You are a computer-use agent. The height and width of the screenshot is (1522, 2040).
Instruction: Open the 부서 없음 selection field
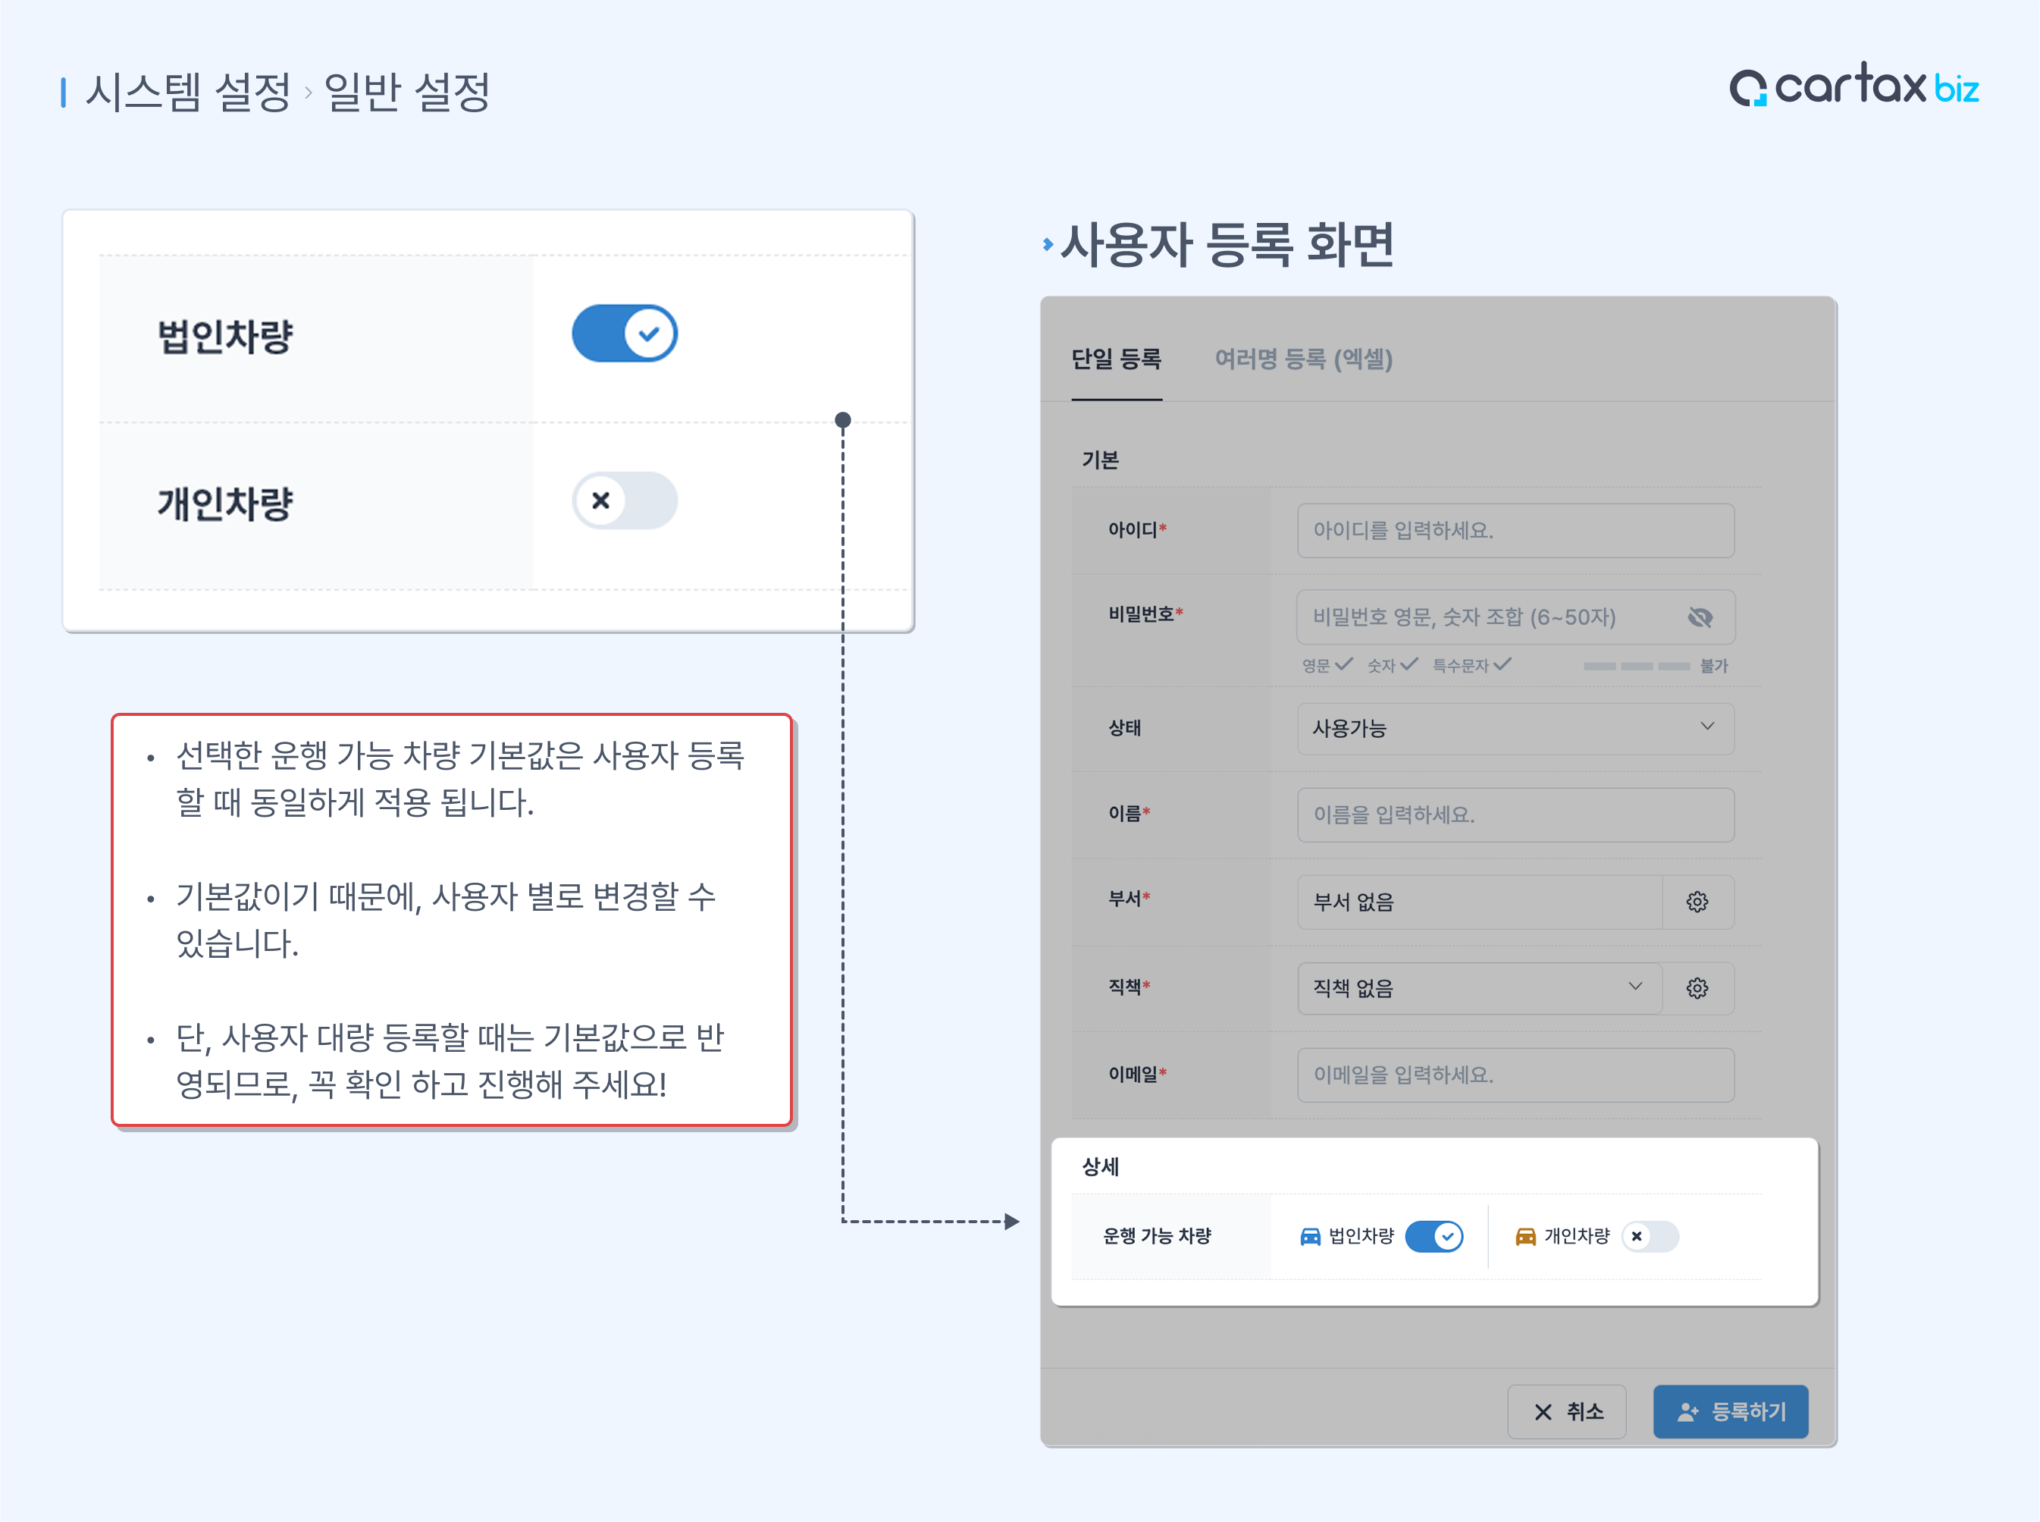click(x=1478, y=902)
